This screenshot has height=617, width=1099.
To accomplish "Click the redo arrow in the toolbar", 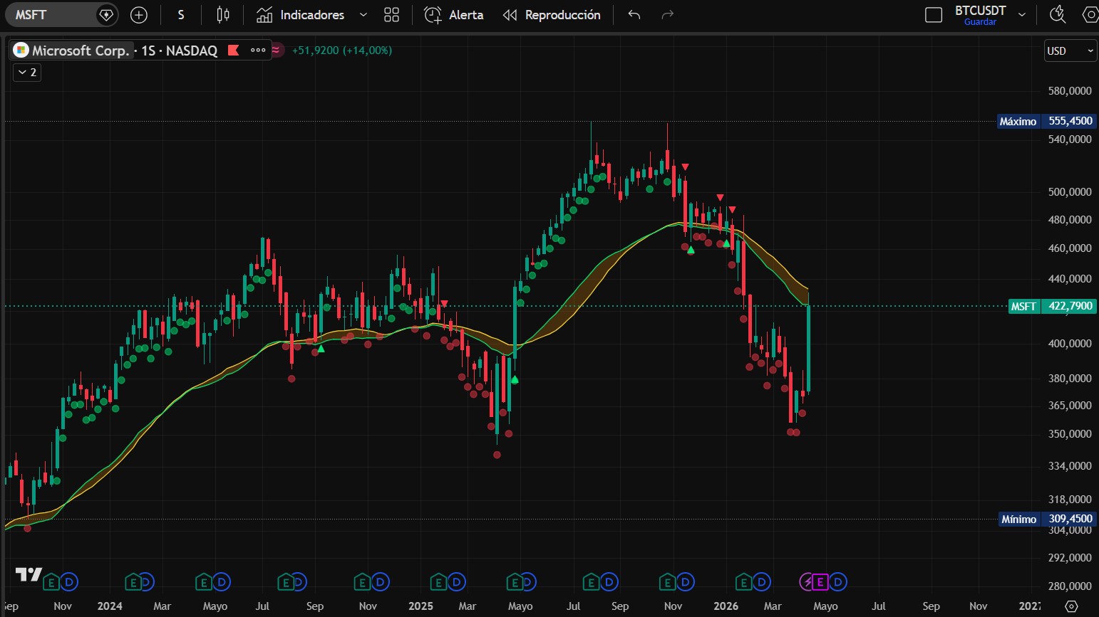I will pos(667,15).
